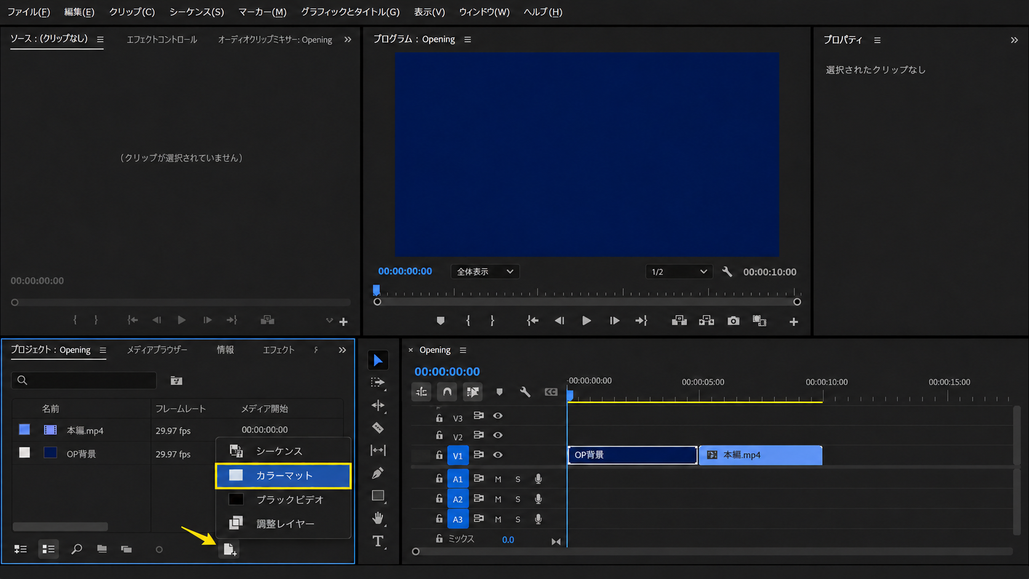
Task: Toggle V3 track visibility eye
Action: (x=498, y=416)
